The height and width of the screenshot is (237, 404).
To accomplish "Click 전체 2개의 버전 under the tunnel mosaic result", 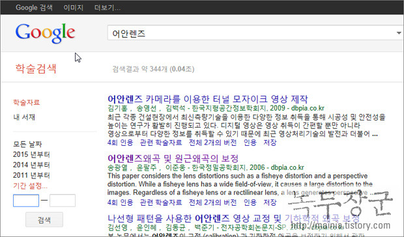I will (213, 143).
